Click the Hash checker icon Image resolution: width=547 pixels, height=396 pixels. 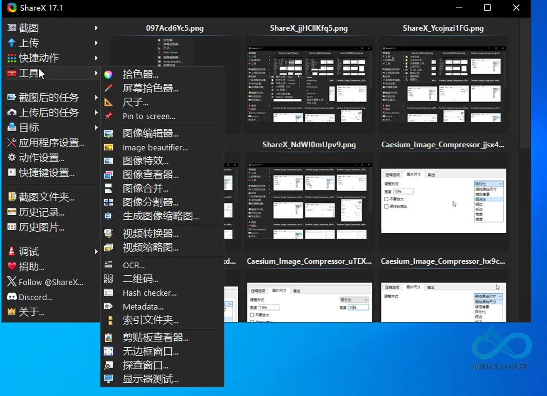click(108, 293)
